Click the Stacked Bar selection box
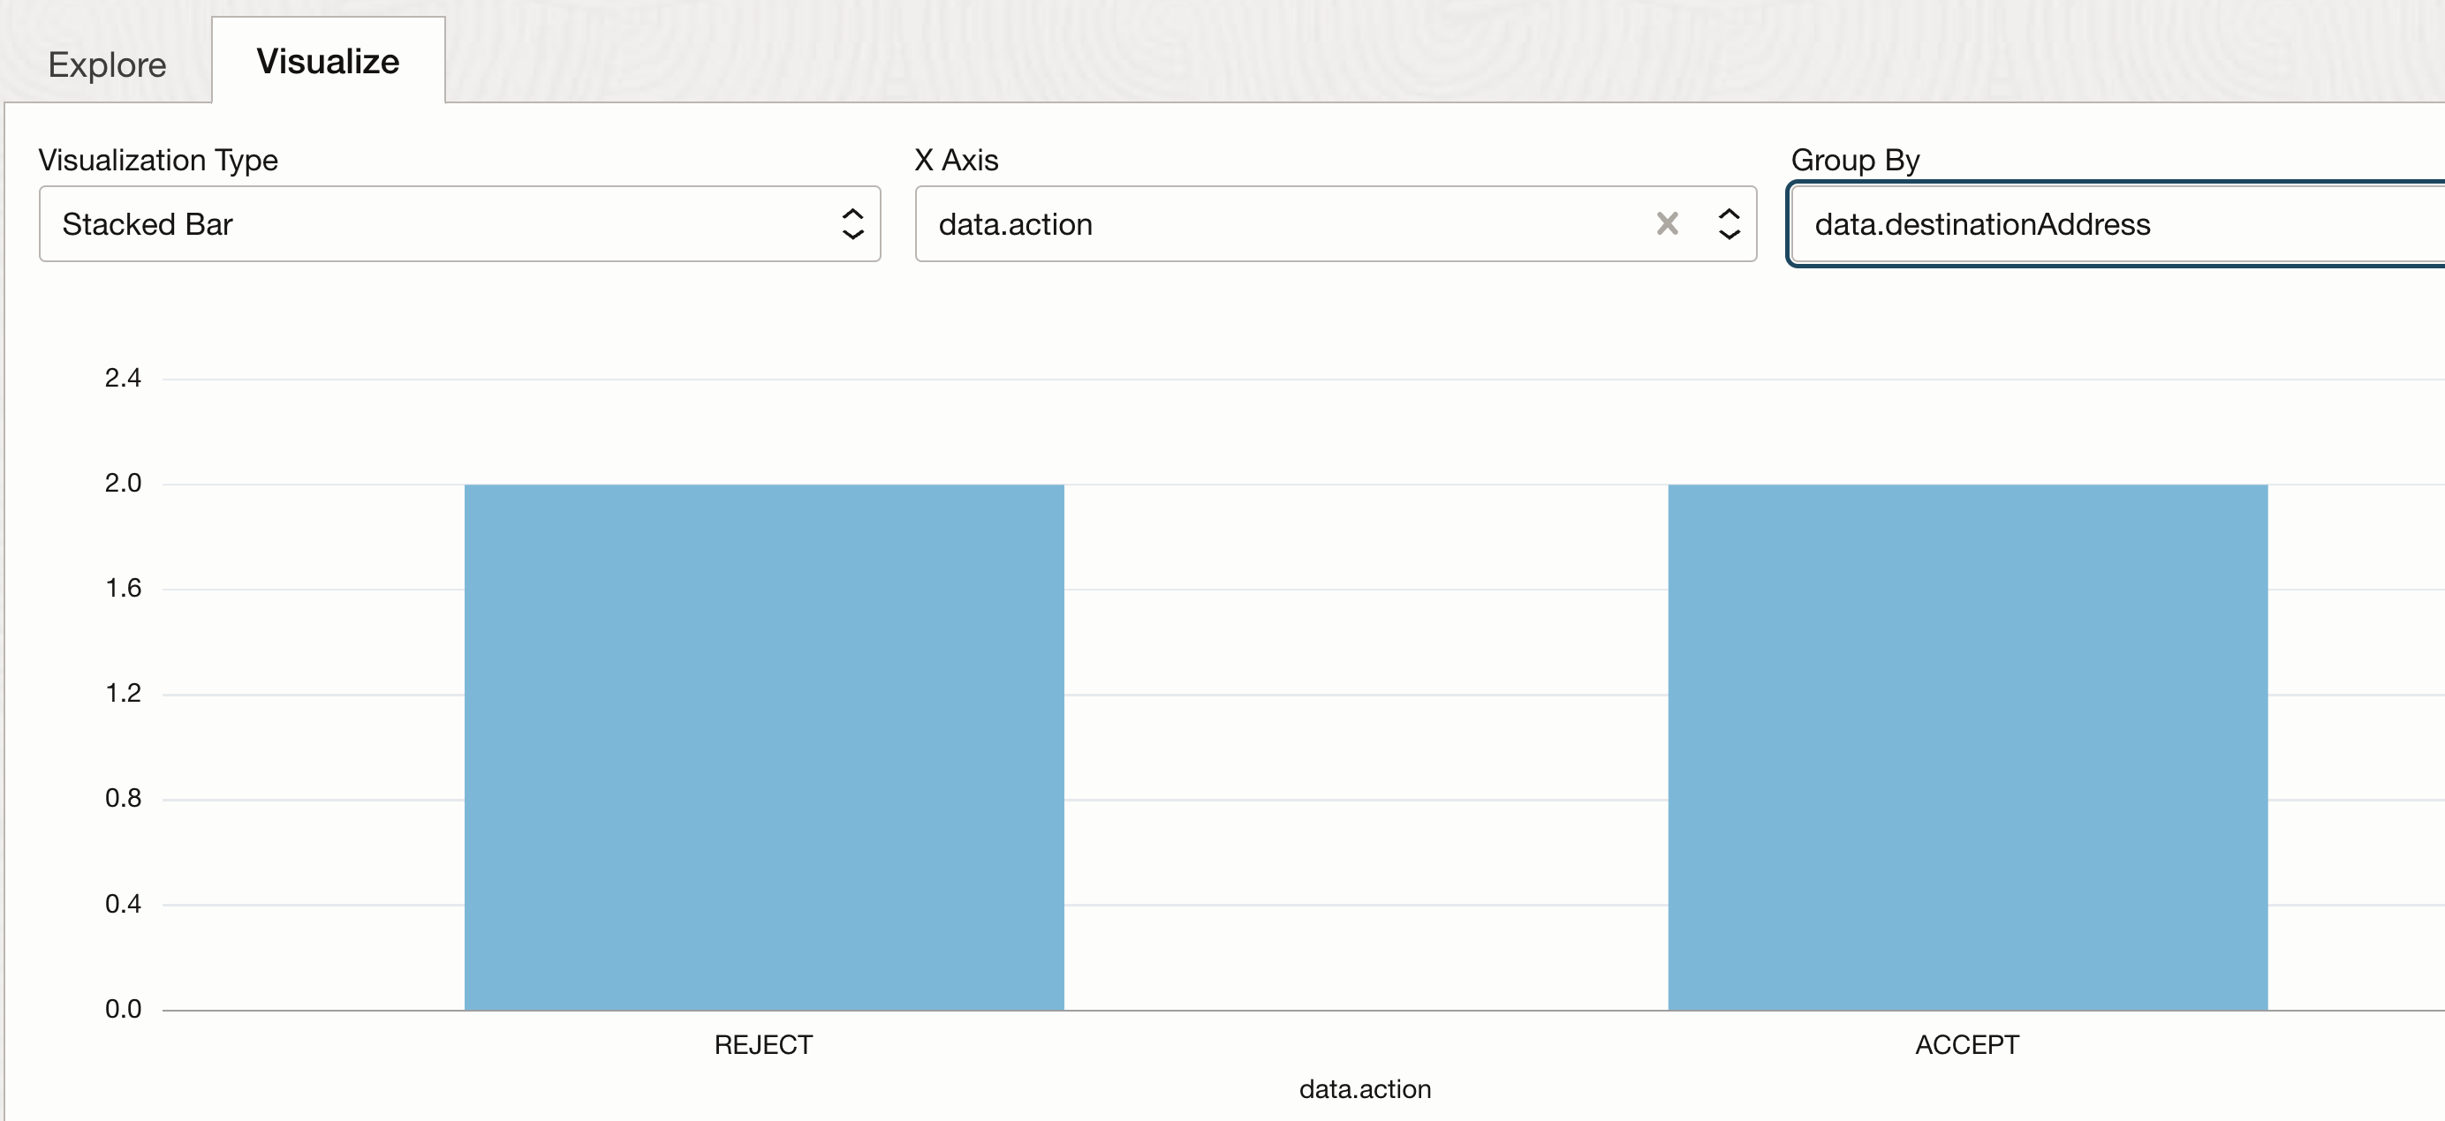Image resolution: width=2445 pixels, height=1121 pixels. (459, 224)
